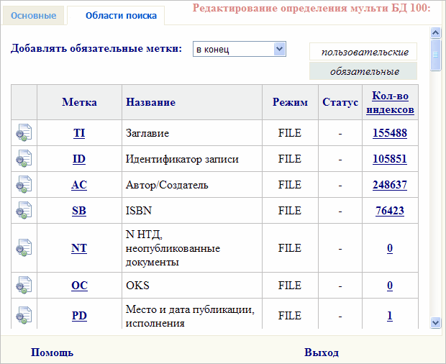Open index count 76423 link
This screenshot has height=364, width=446.
(390, 211)
